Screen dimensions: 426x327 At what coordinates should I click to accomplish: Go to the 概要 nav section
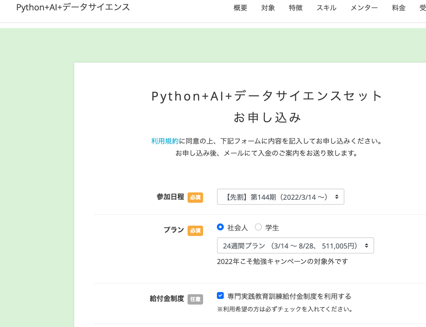tap(241, 8)
